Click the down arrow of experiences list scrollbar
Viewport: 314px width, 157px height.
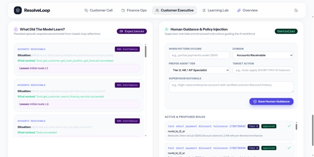point(146,136)
